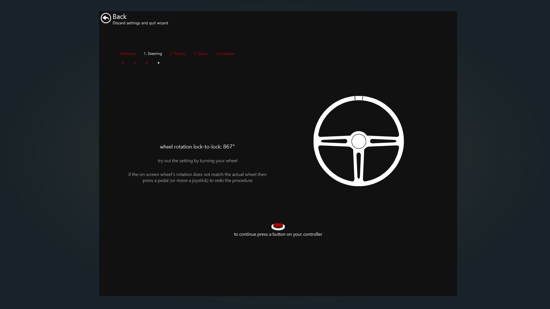550x309 pixels.
Task: Select the first red step dot
Action: tap(123, 63)
